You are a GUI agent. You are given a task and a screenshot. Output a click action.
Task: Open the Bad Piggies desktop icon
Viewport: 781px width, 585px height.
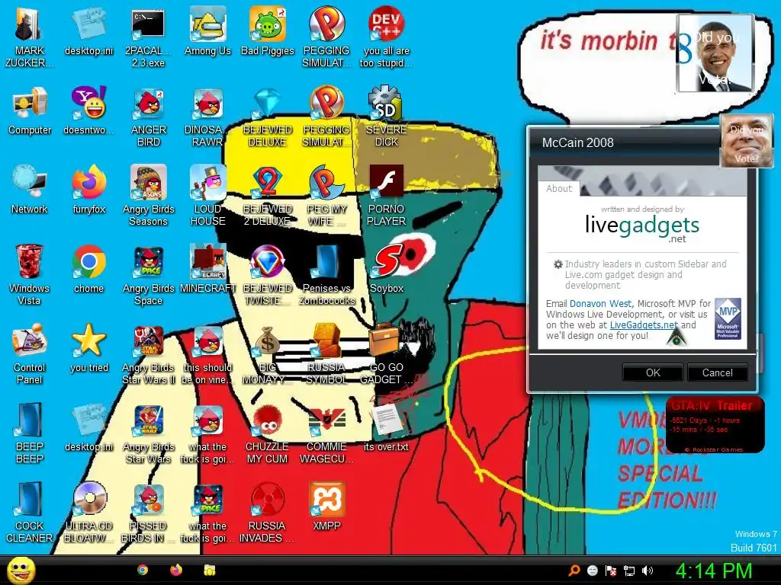tap(267, 31)
